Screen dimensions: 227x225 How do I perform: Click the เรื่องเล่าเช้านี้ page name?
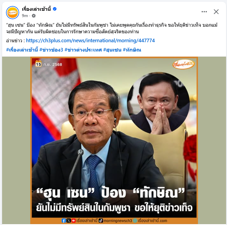tap(36, 9)
